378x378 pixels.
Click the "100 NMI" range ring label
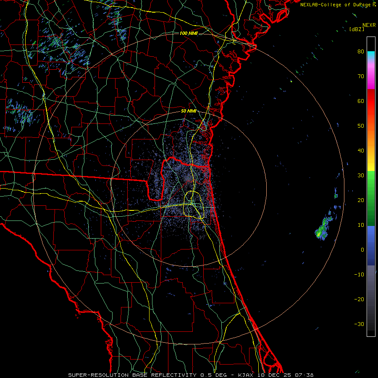[189, 33]
